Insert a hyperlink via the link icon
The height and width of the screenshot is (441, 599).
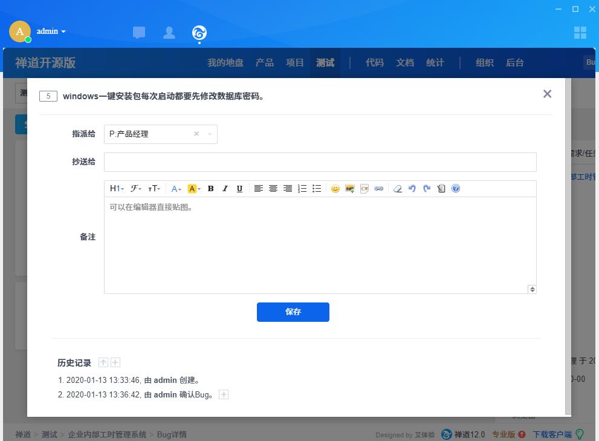(379, 189)
